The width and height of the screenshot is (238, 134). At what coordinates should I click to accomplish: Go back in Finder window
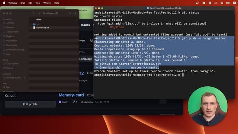pyautogui.click(x=33, y=13)
